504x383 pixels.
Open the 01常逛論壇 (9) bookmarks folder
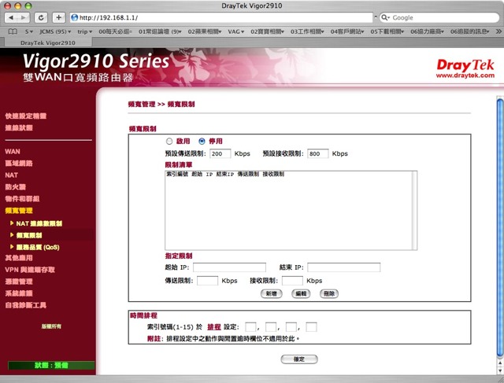160,31
